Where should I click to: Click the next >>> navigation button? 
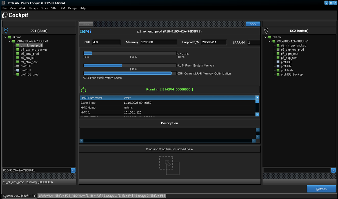tap(253, 24)
